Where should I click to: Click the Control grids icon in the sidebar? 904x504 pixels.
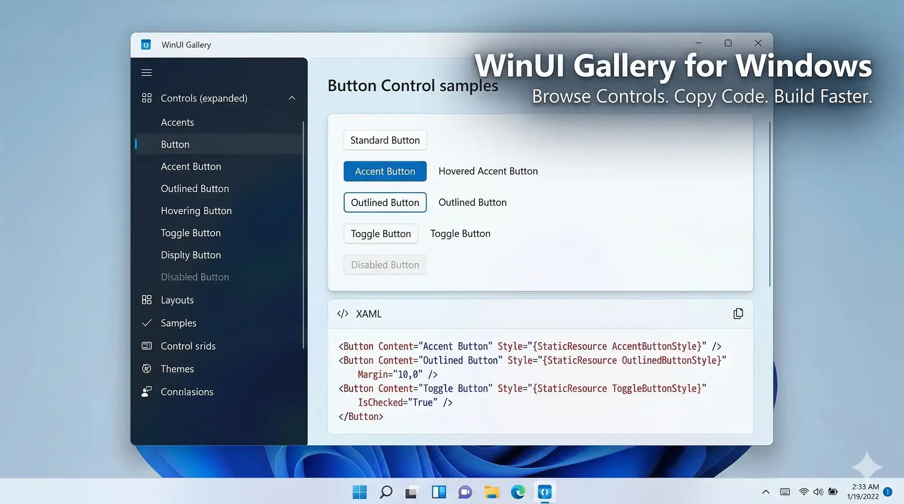pyautogui.click(x=146, y=345)
